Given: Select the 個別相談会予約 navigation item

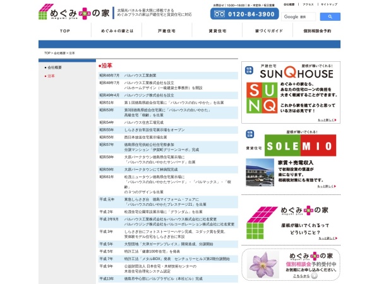Looking at the screenshot, I should (x=317, y=31).
